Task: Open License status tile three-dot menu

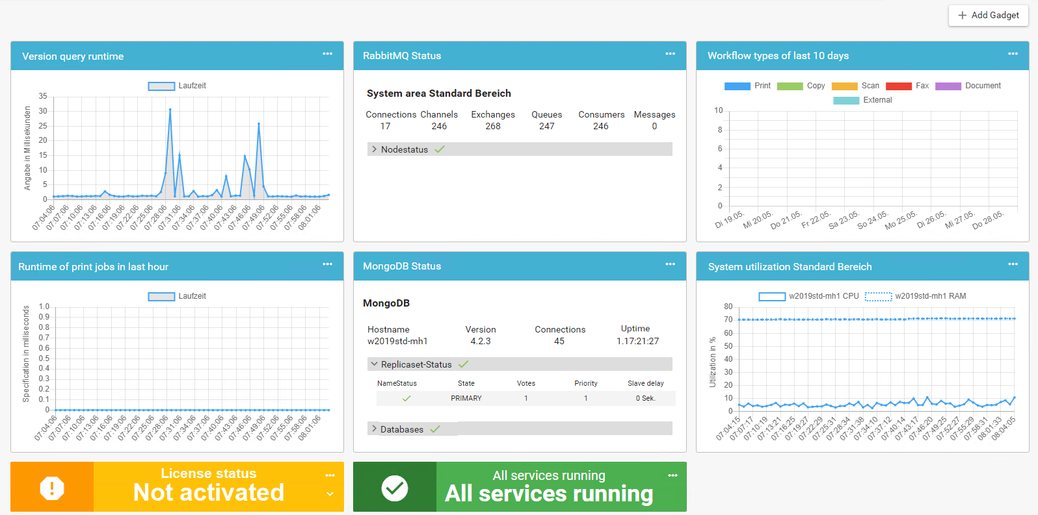Action: tap(330, 475)
